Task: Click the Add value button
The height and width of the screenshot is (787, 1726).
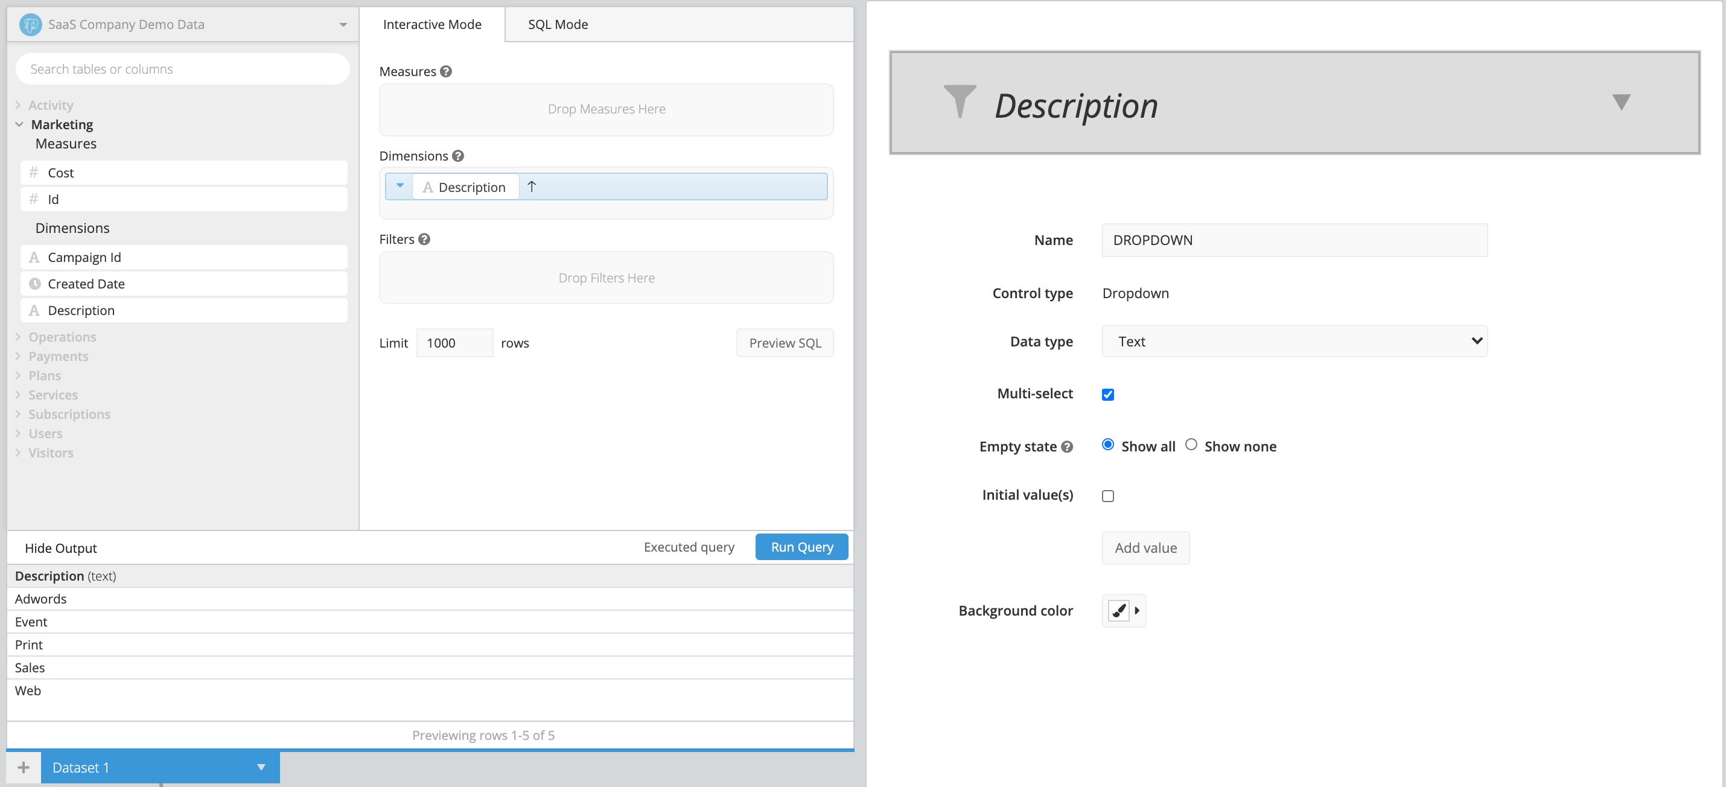Action: [x=1146, y=548]
